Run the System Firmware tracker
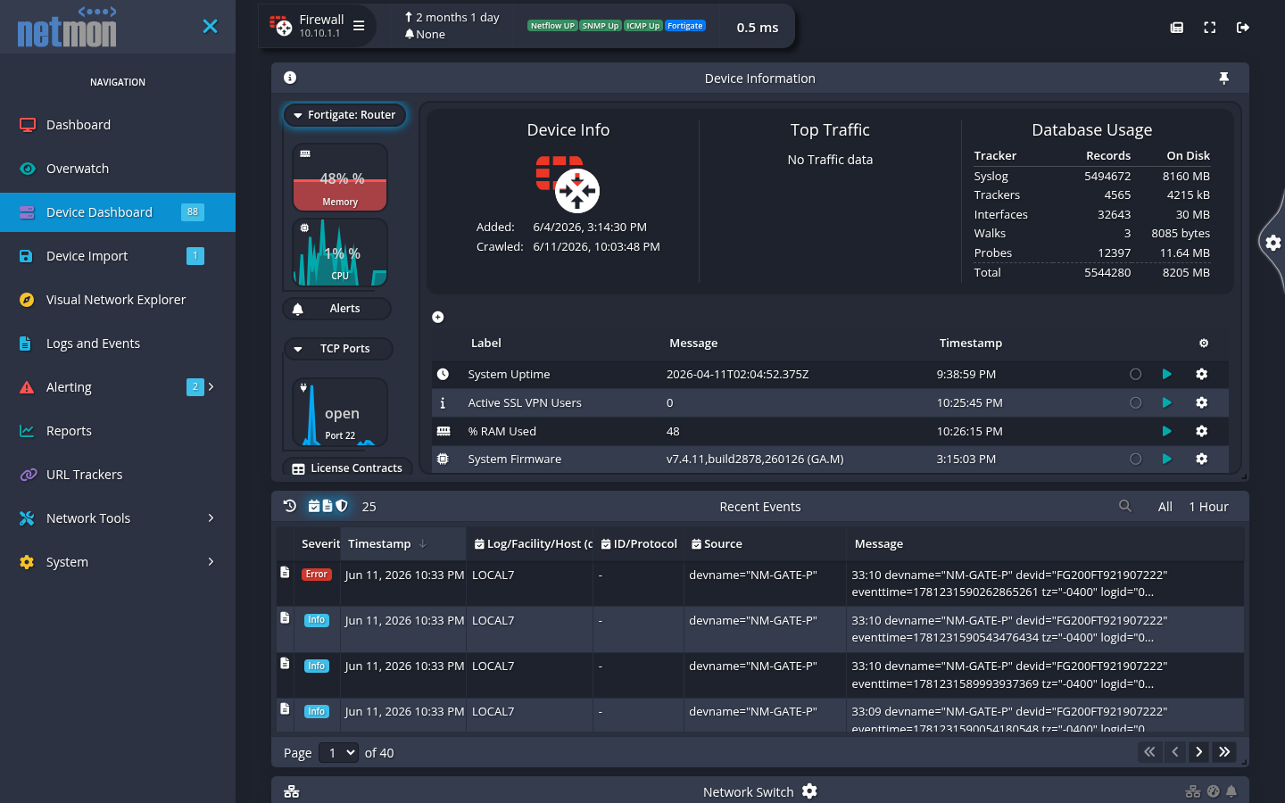The height and width of the screenshot is (803, 1285). click(x=1167, y=459)
